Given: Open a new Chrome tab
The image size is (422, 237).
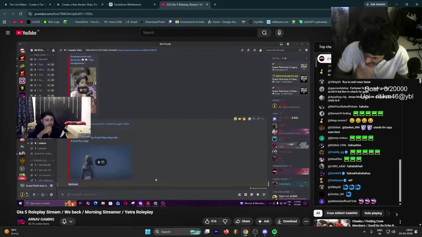Looking at the screenshot, I should [215, 5].
